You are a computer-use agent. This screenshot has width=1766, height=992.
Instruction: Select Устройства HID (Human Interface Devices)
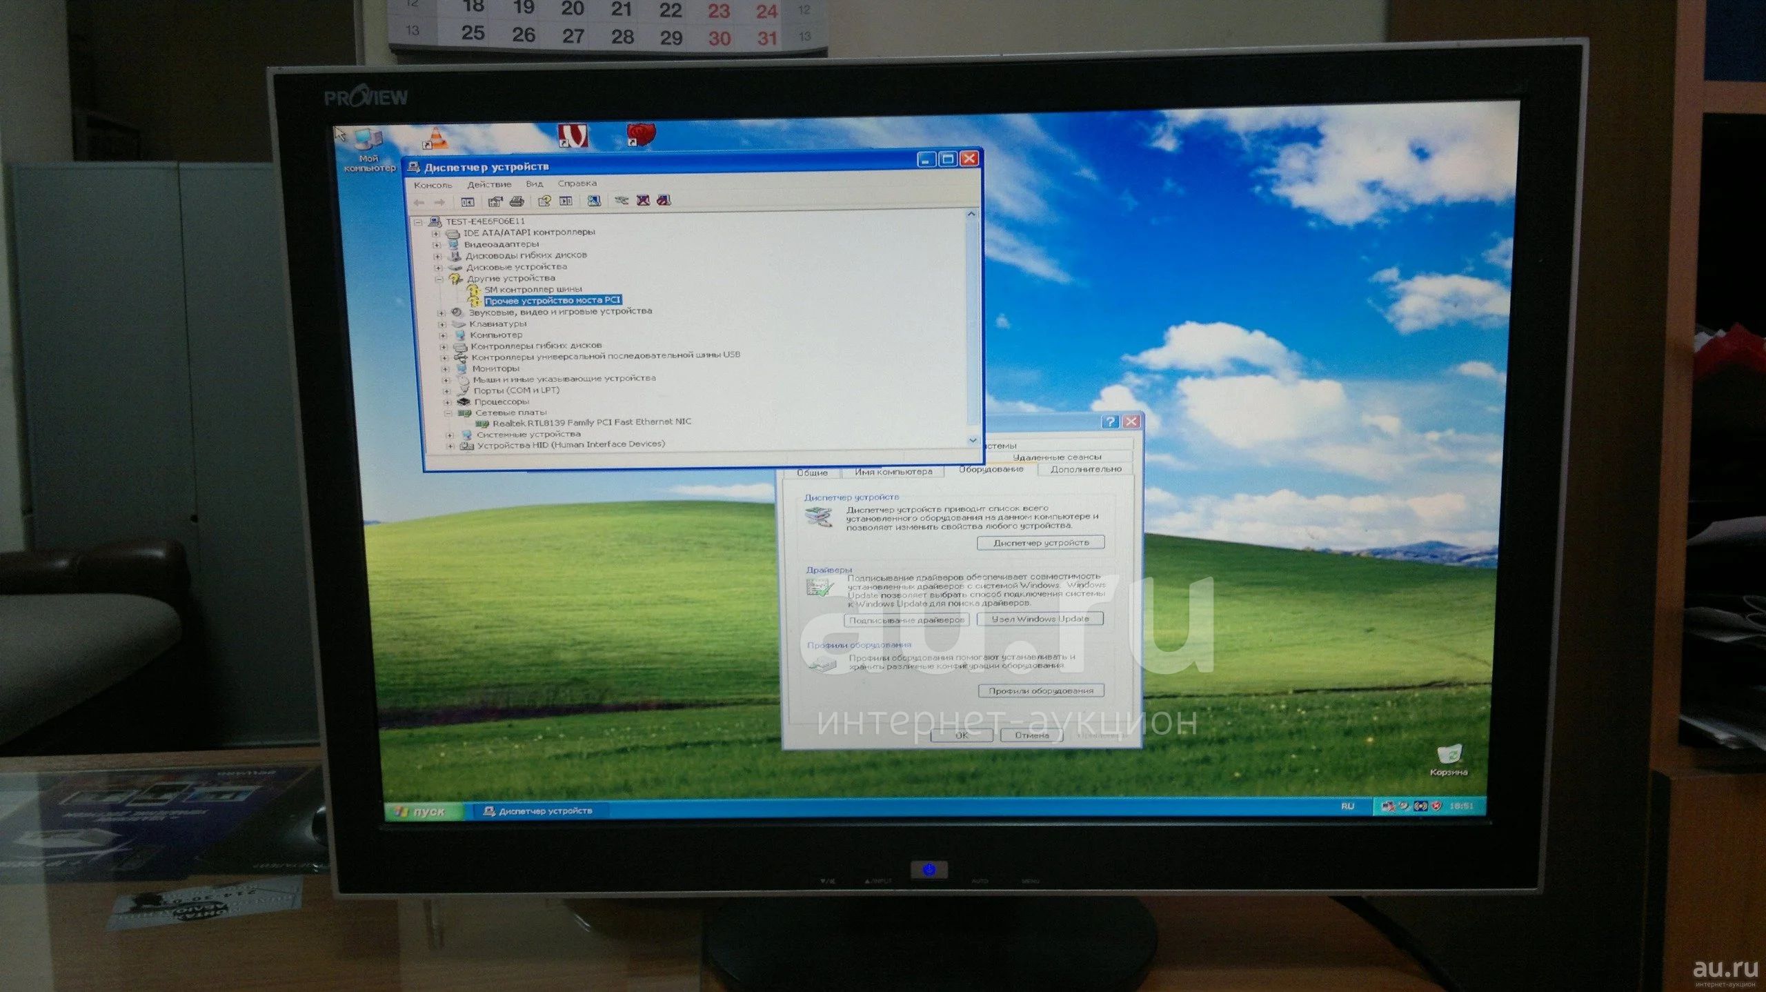pos(571,445)
